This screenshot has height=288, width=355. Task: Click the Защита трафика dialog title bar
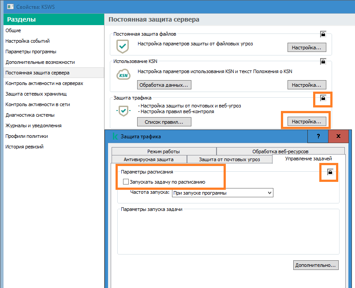[x=206, y=137]
